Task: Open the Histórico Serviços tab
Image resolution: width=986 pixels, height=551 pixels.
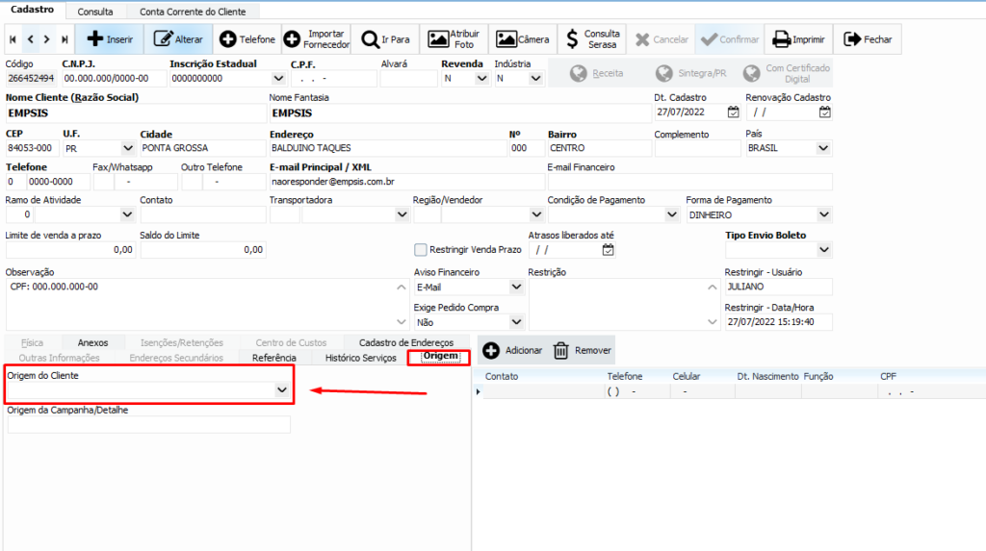Action: click(360, 358)
